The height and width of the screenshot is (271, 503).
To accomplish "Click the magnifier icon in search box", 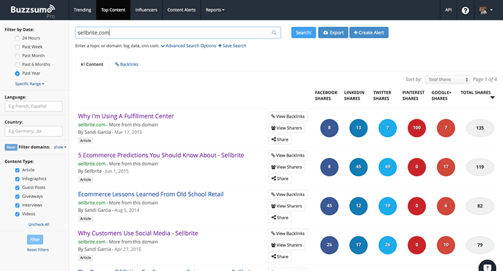I will click(x=274, y=33).
